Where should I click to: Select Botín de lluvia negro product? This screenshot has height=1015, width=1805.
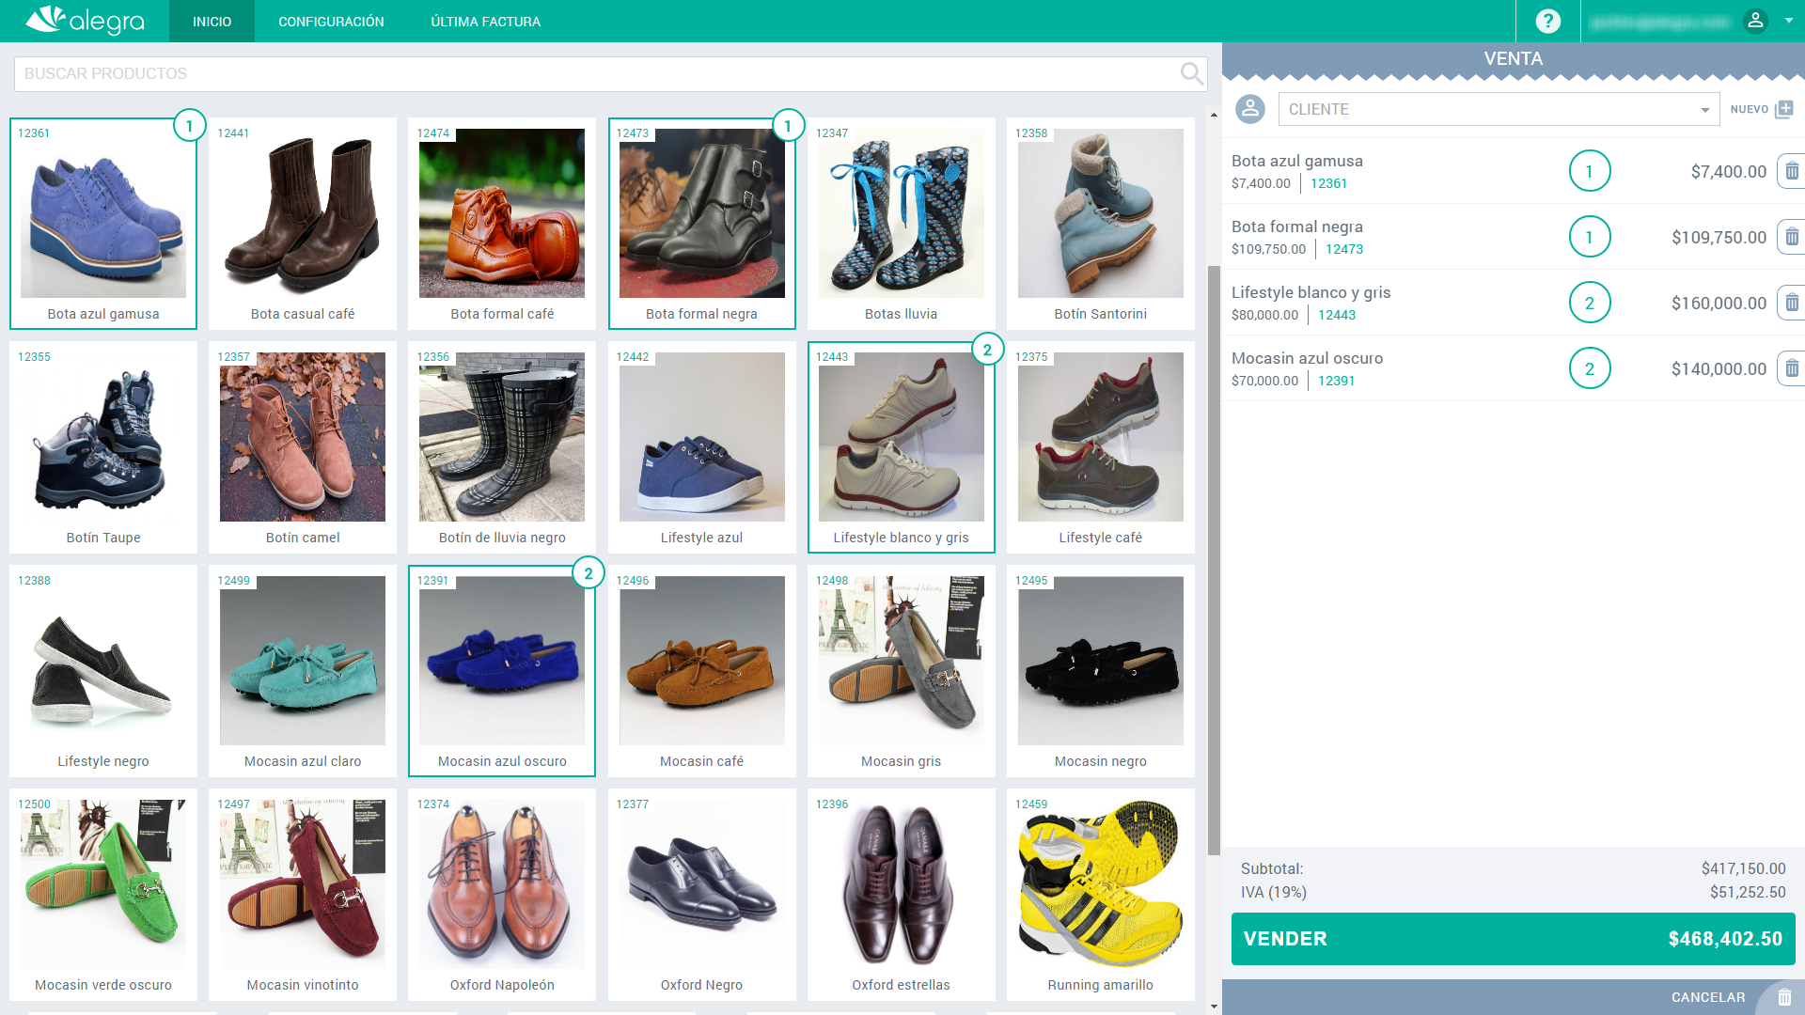[502, 447]
